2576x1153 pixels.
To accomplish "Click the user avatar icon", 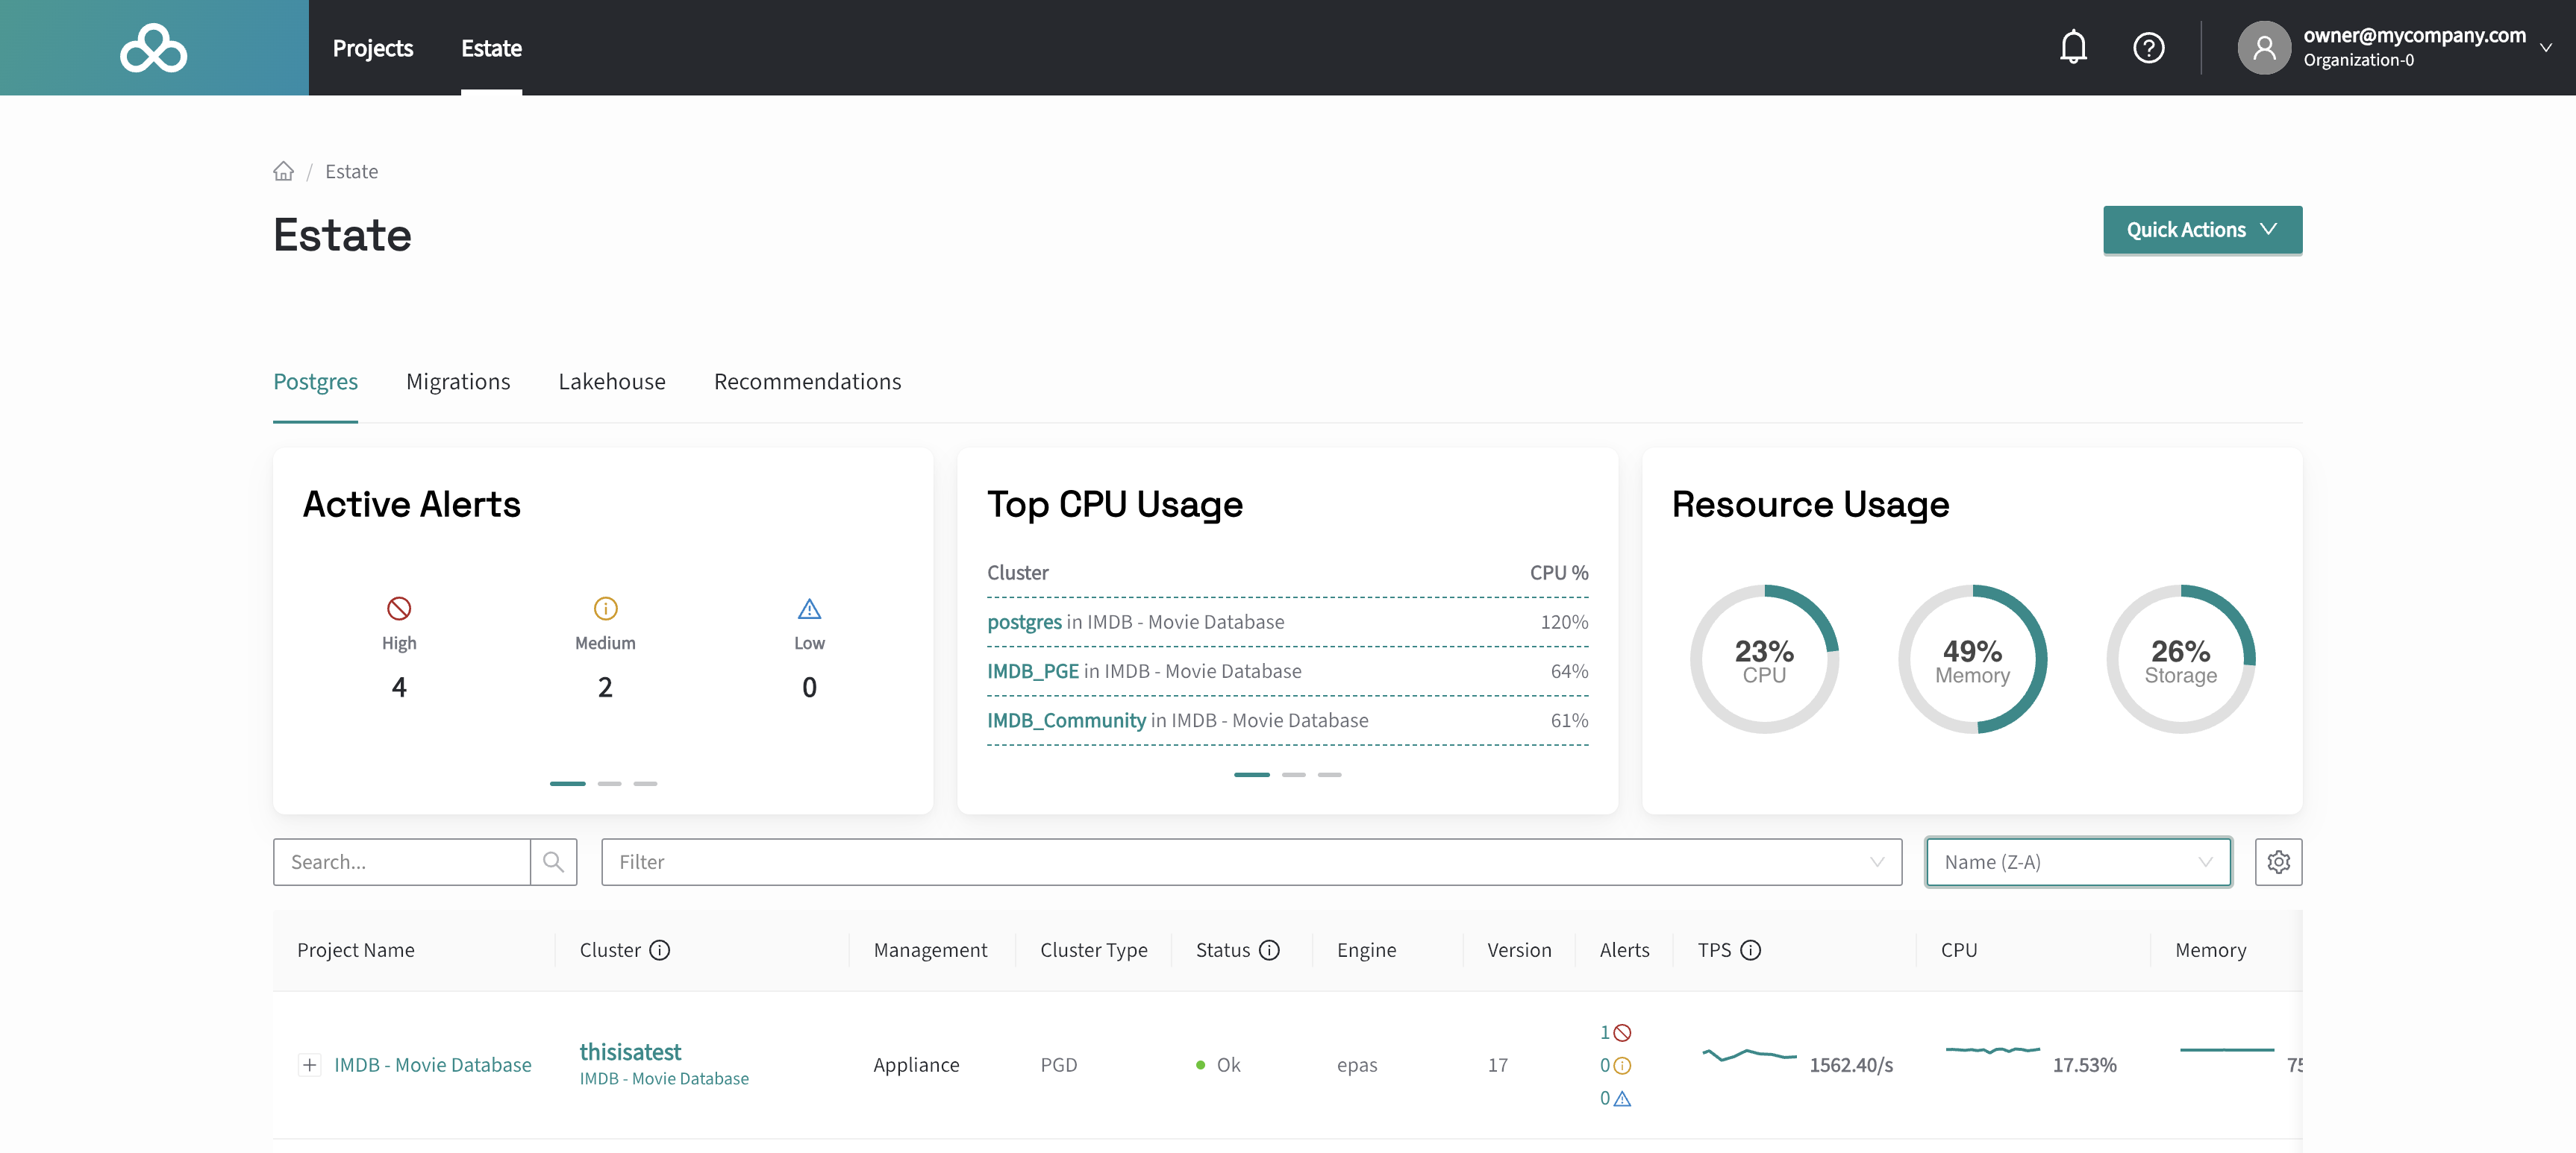I will [2264, 47].
